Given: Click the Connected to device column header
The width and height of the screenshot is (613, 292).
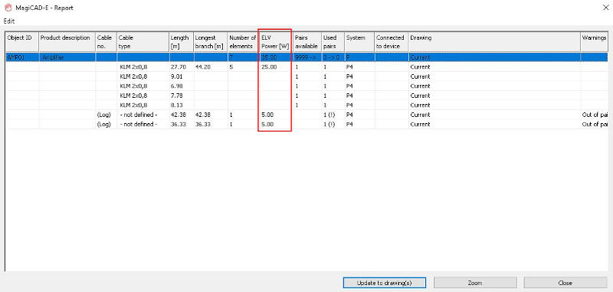Looking at the screenshot, I should click(392, 42).
